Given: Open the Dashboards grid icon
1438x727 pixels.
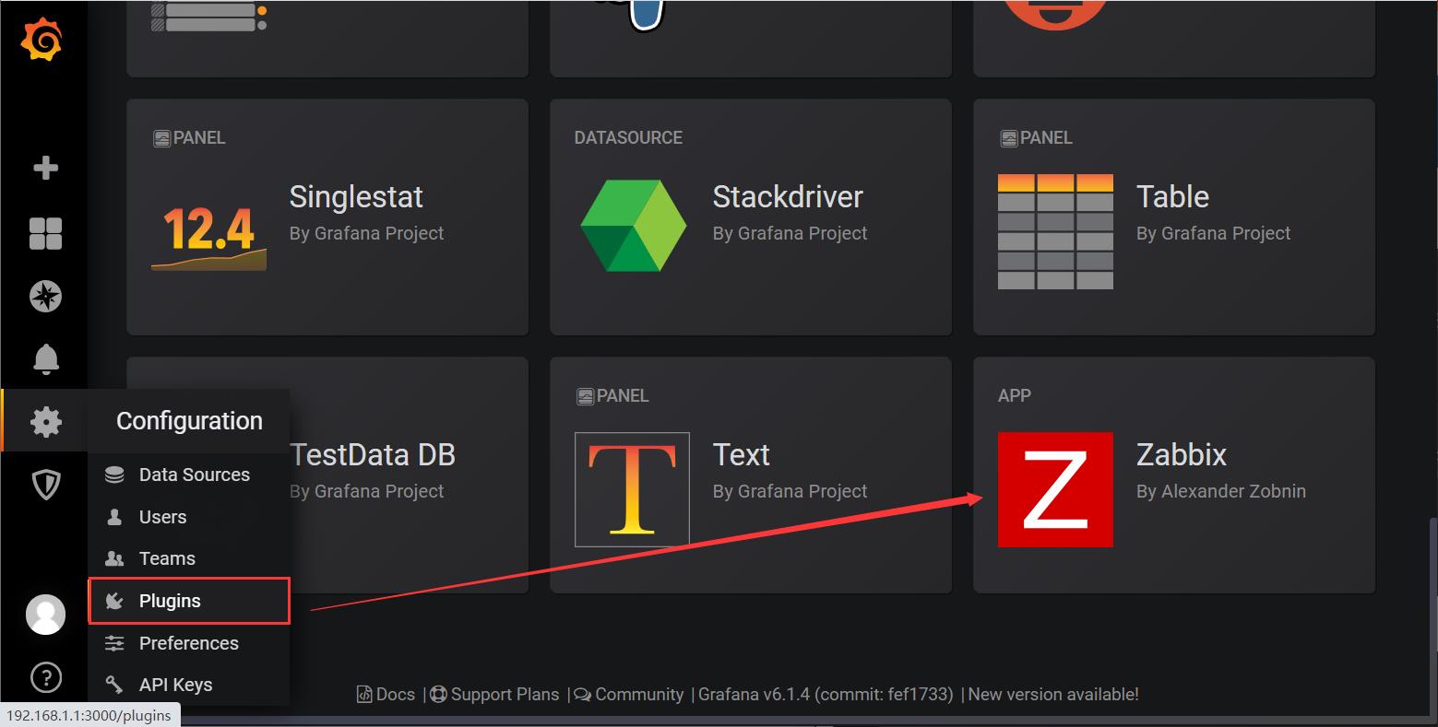Looking at the screenshot, I should tap(45, 233).
